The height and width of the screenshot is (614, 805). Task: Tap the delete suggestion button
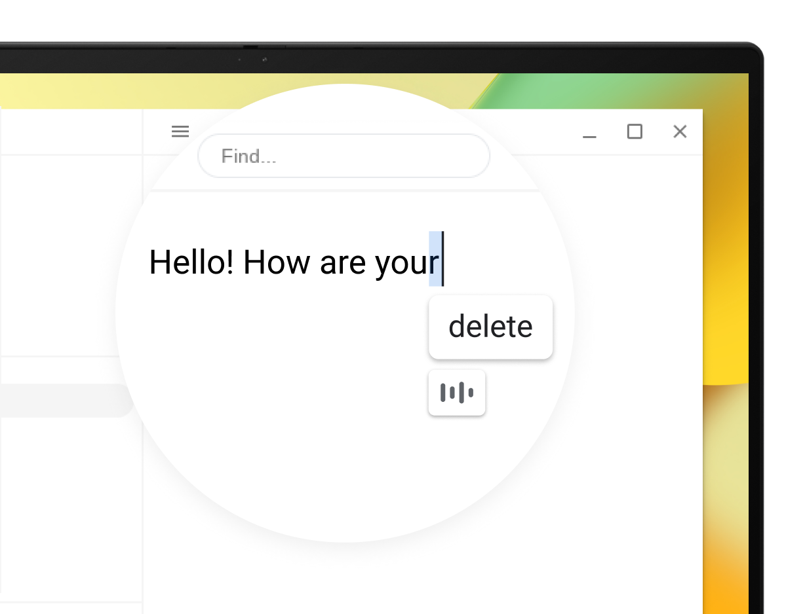(x=490, y=327)
